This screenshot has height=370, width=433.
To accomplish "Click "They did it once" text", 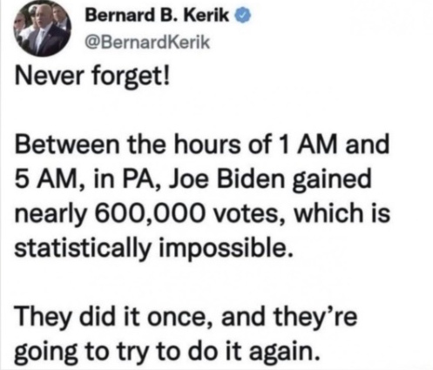I will 113,318.
